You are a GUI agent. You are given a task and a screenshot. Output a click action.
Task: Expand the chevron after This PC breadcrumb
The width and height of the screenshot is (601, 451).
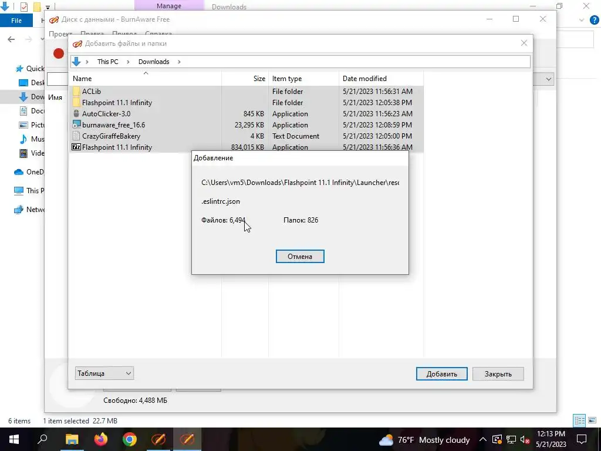click(129, 62)
